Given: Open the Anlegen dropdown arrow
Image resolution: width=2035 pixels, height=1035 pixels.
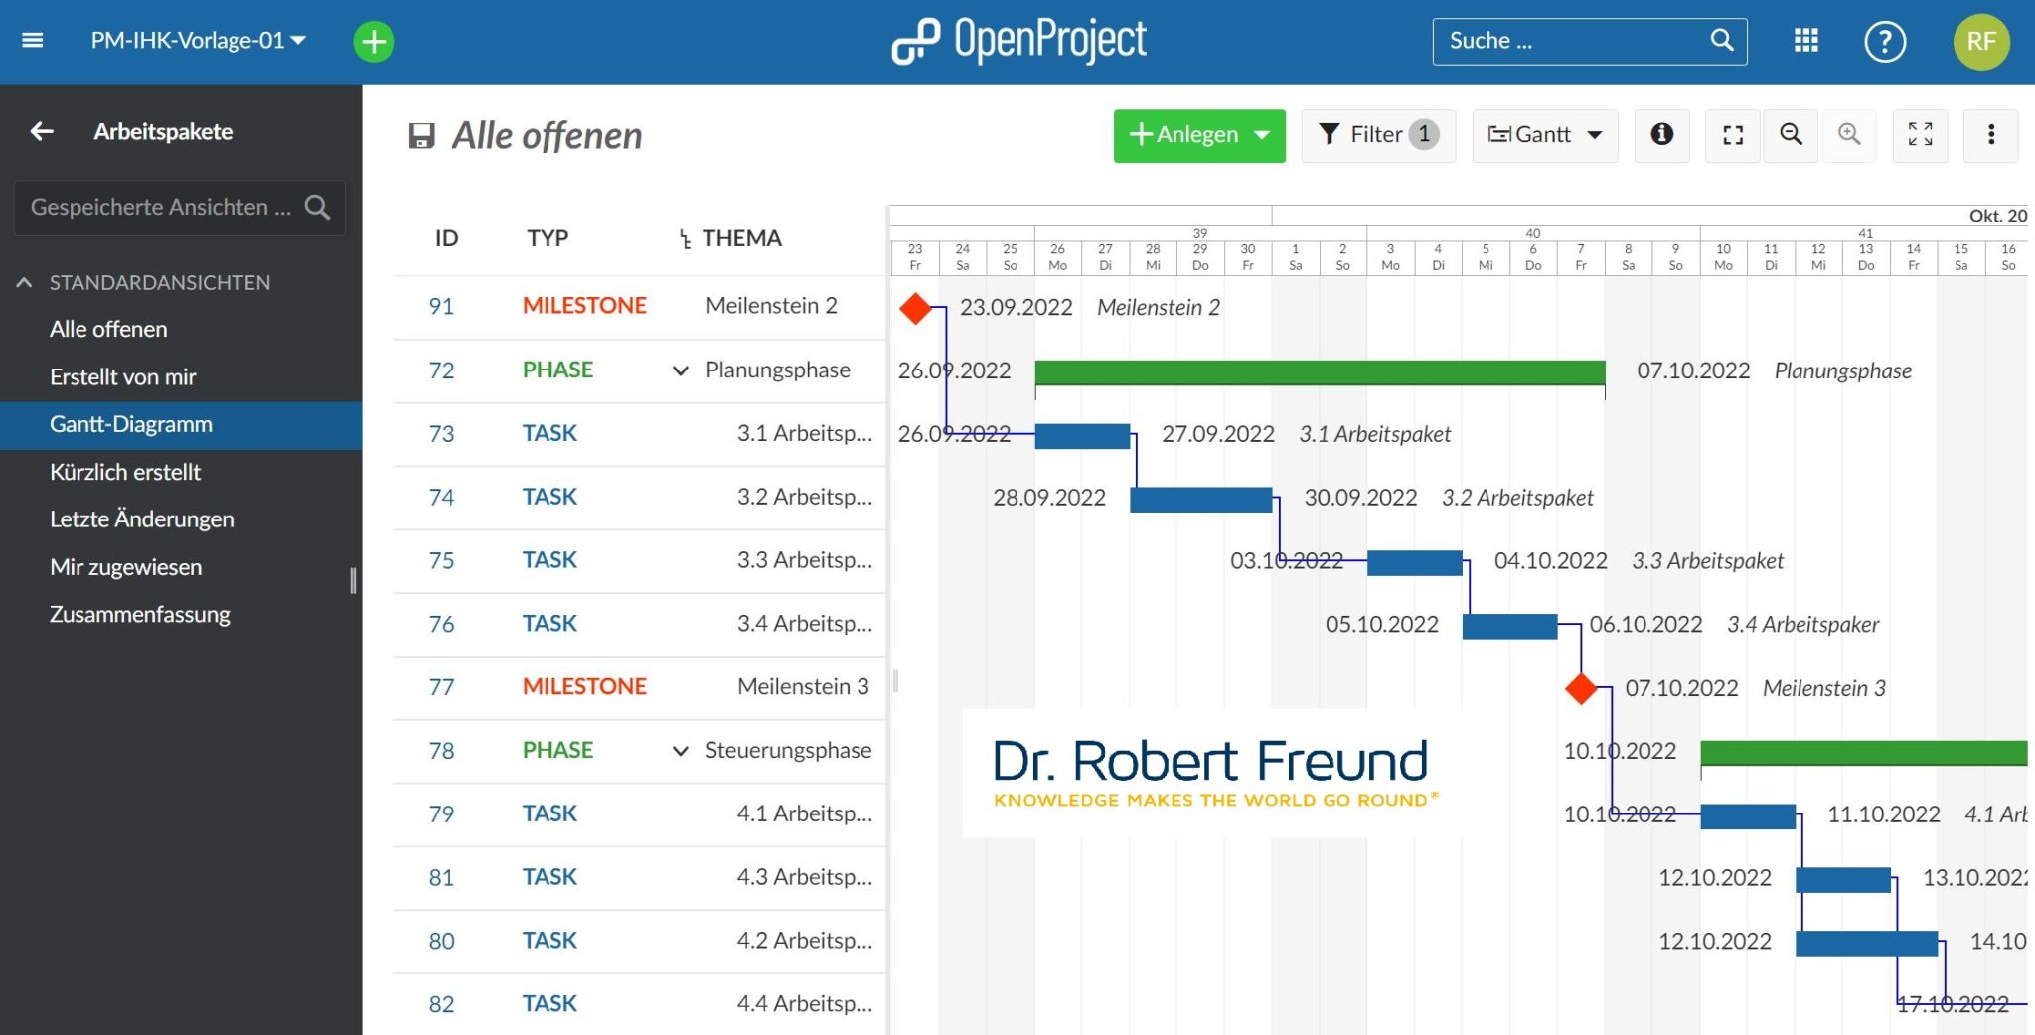Looking at the screenshot, I should (x=1260, y=135).
